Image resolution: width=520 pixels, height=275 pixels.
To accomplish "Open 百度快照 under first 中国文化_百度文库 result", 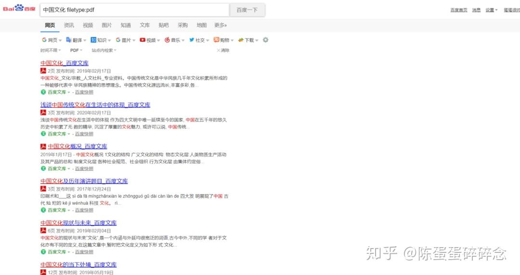I will coord(84,92).
